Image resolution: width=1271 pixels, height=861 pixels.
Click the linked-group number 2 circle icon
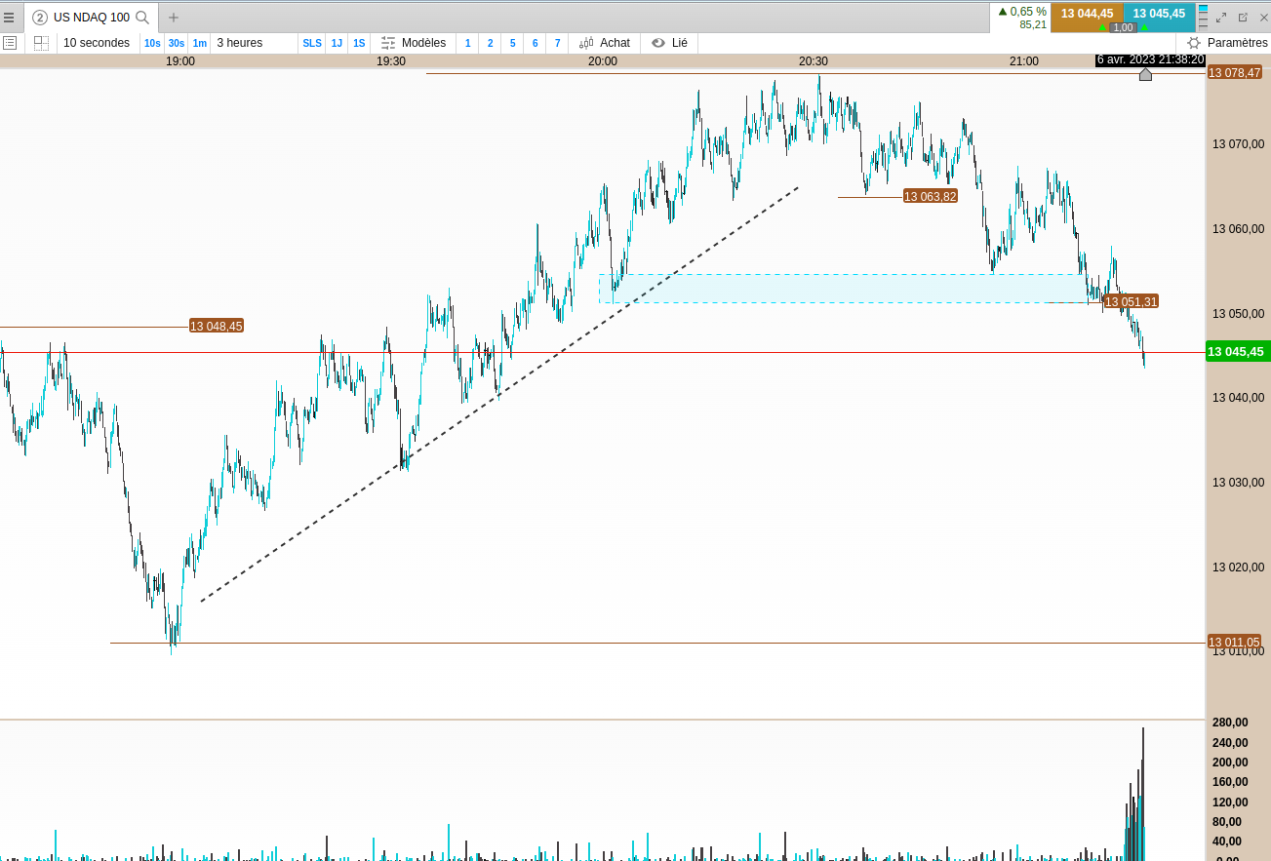coord(40,18)
